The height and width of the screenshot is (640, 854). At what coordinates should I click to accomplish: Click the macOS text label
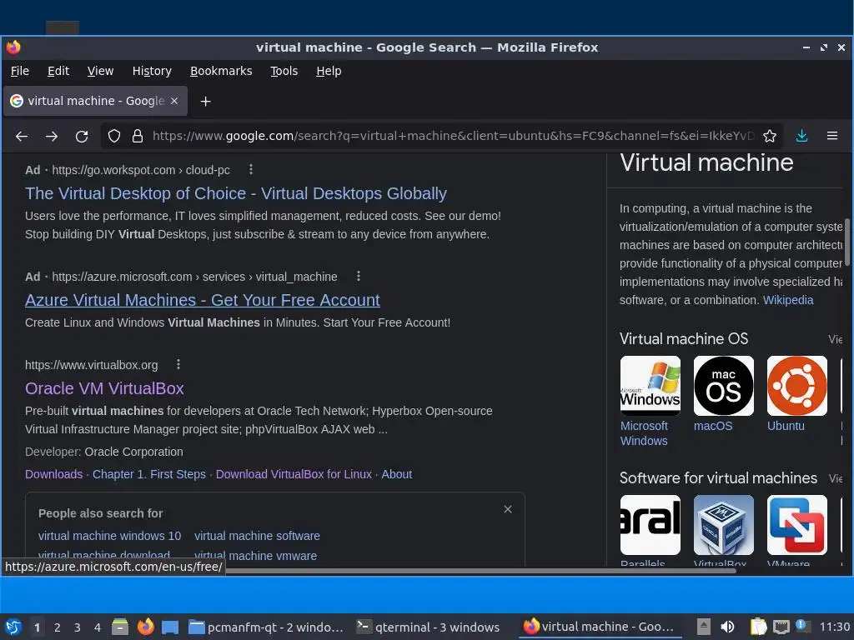(x=713, y=426)
